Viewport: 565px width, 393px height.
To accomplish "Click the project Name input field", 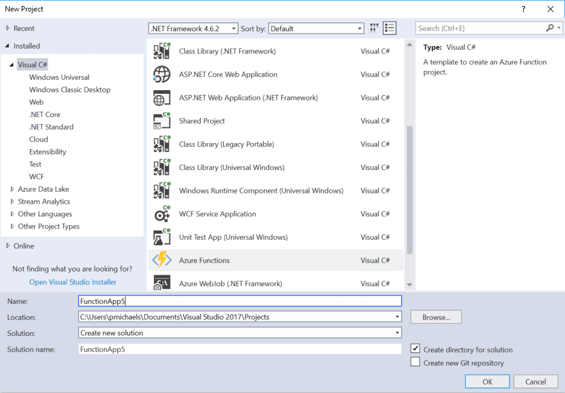I will (x=240, y=301).
